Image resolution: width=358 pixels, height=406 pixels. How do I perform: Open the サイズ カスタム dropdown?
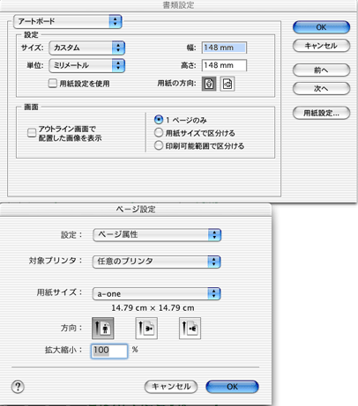pyautogui.click(x=87, y=48)
